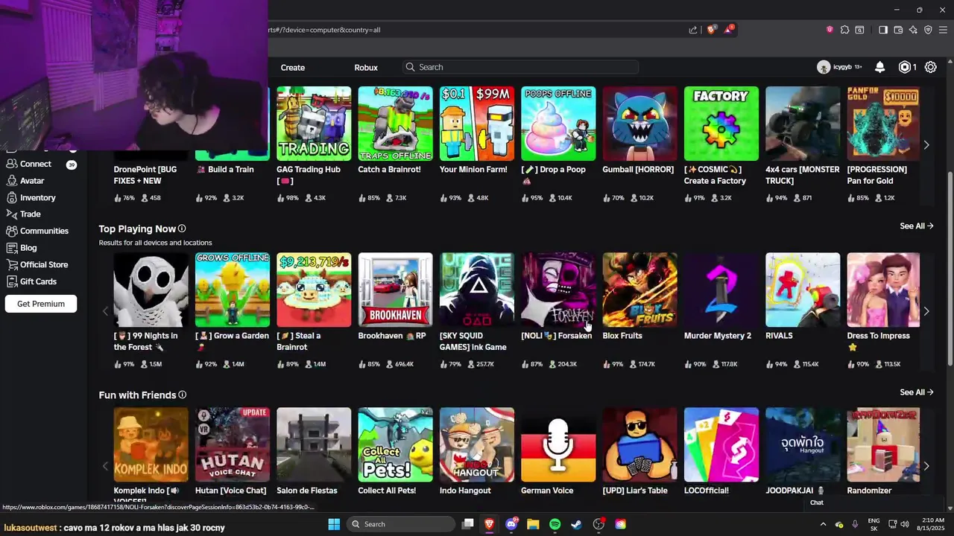Click the Catch a Brainrot! title text
This screenshot has width=954, height=536.
click(x=389, y=170)
